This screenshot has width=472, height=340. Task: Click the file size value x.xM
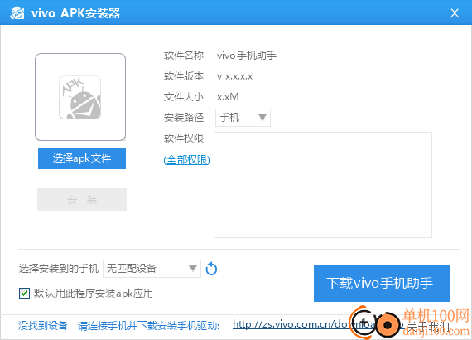228,97
